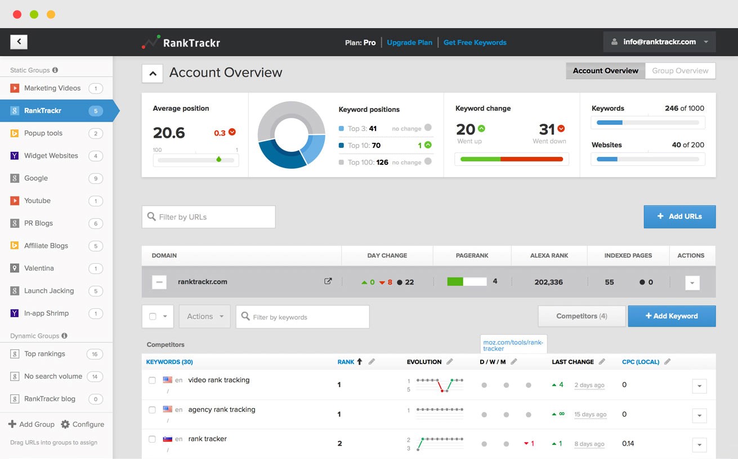Click the Marketing Videos YouTube icon

[x=15, y=88]
